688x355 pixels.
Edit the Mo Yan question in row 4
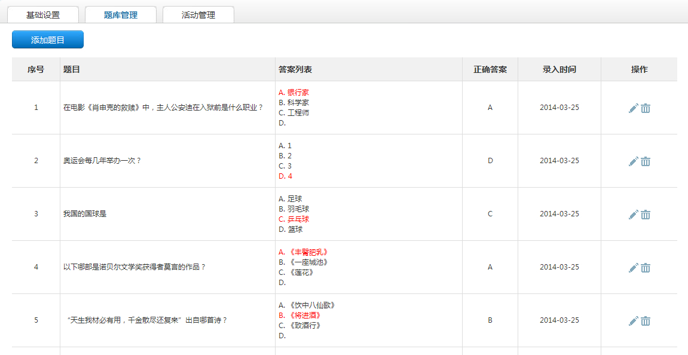(633, 268)
